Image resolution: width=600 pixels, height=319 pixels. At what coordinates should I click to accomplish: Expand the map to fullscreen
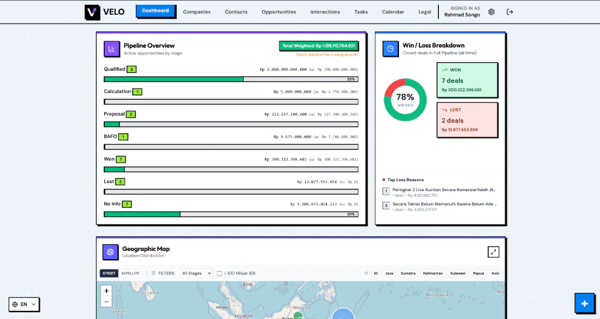[x=493, y=252]
